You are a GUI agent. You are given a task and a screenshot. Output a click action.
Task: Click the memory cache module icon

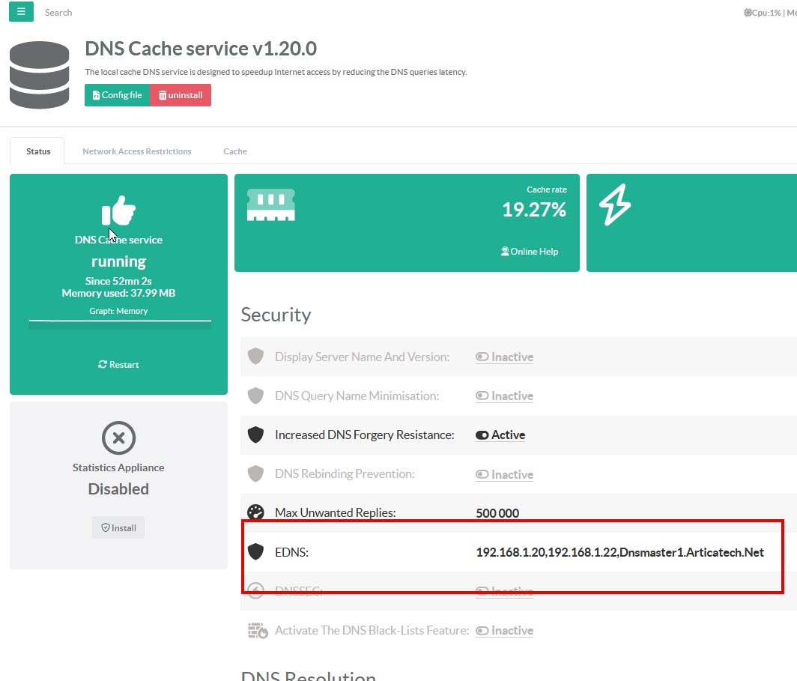click(270, 205)
